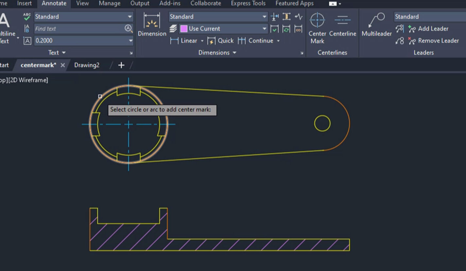The width and height of the screenshot is (466, 271).
Task: Expand the Linear dimension flyout arrow
Action: point(202,41)
